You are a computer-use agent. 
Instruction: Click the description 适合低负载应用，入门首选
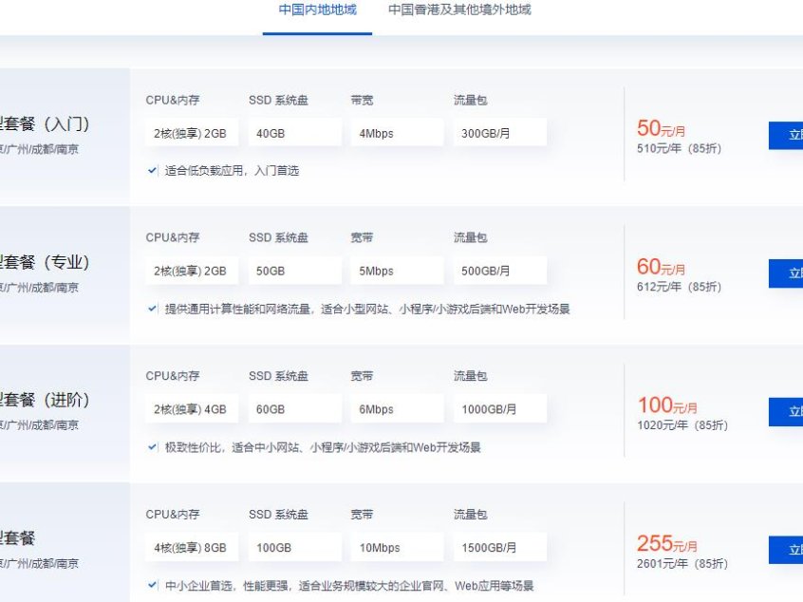click(232, 171)
